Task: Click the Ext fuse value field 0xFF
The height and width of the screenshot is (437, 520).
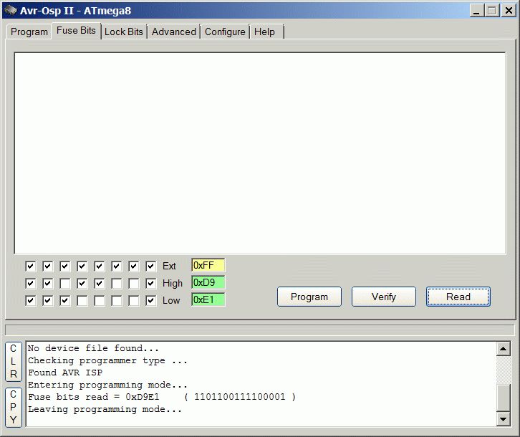Action: click(x=208, y=266)
